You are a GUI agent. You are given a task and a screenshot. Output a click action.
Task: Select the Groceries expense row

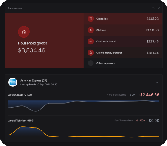[x=123, y=19]
